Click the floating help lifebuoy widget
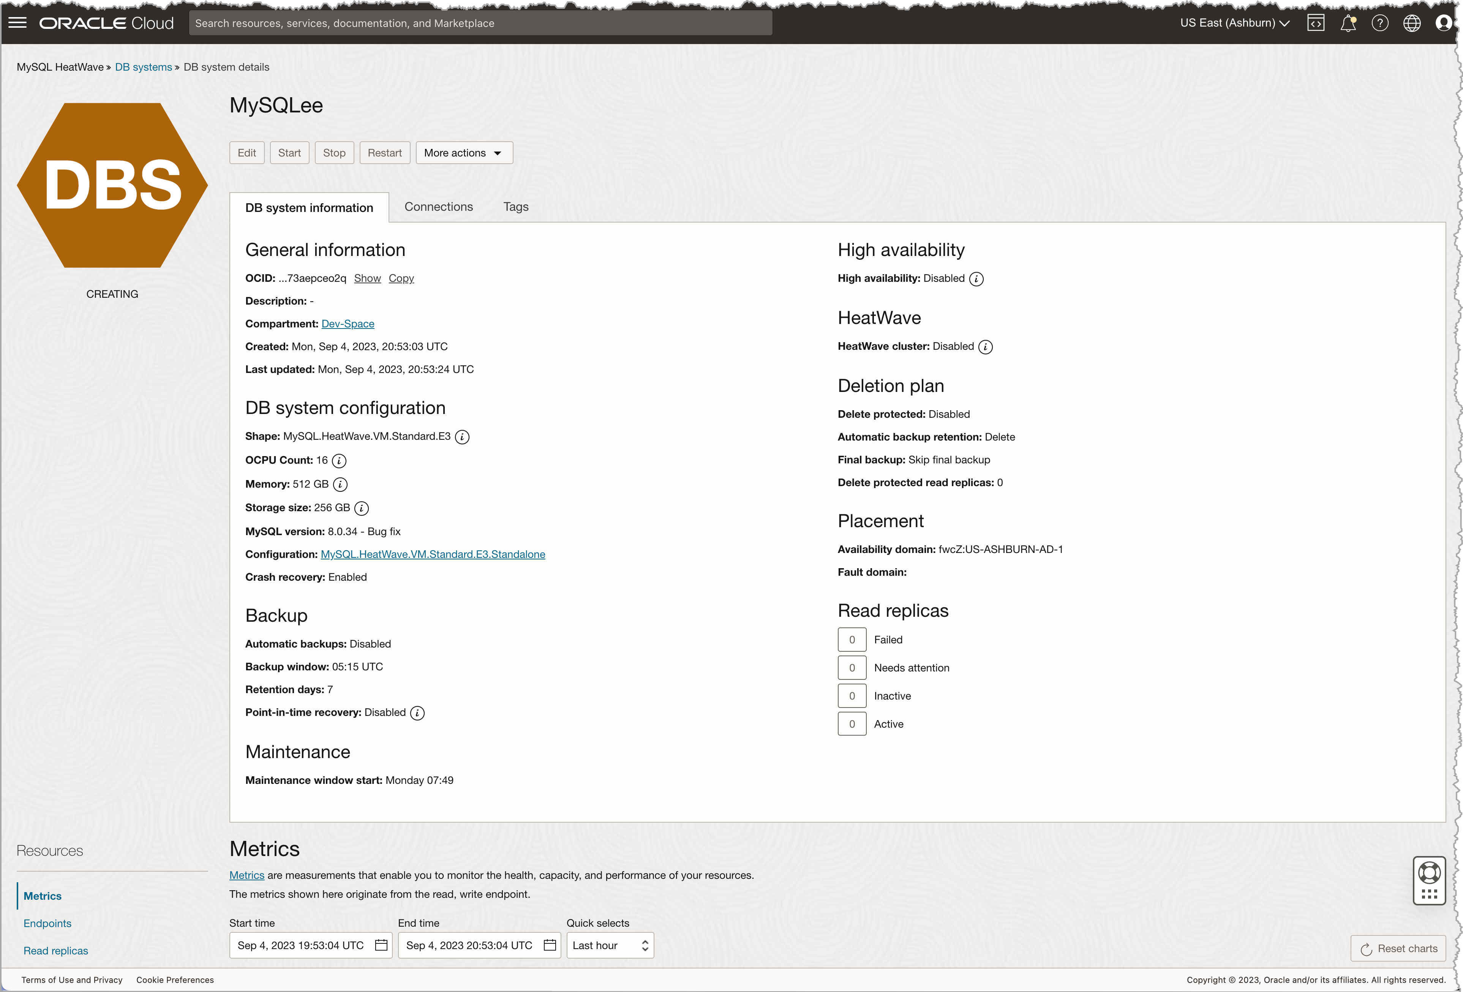 click(1429, 881)
